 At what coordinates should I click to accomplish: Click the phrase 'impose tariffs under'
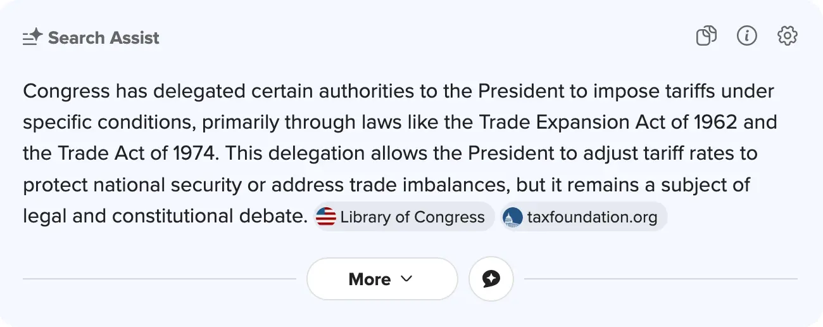(x=684, y=91)
